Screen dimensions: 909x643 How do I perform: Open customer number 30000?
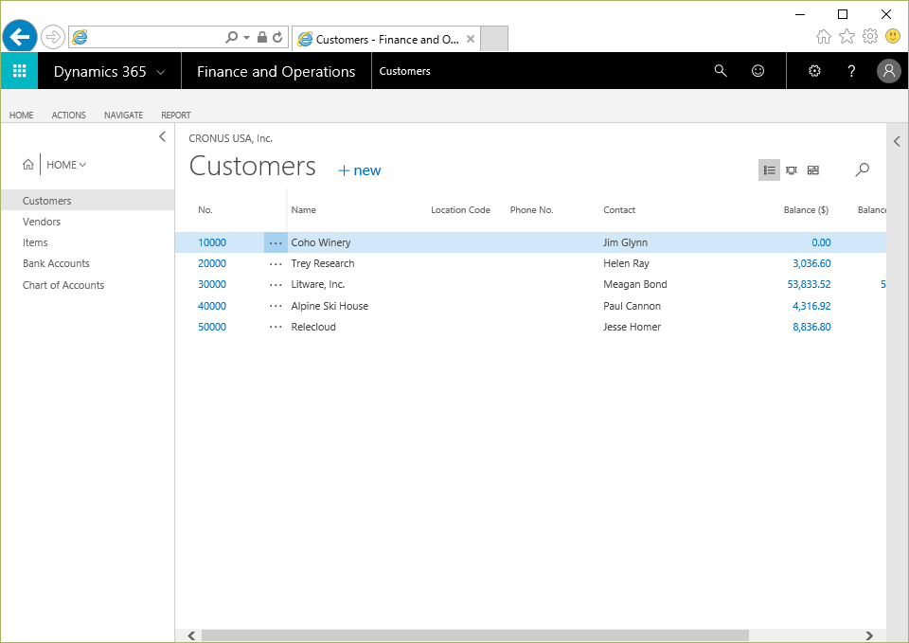pos(212,284)
